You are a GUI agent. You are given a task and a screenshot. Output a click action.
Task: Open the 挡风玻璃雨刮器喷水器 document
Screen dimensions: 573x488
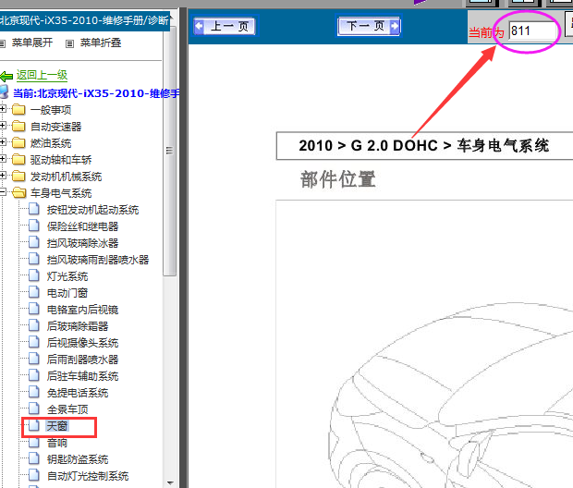[x=98, y=260]
